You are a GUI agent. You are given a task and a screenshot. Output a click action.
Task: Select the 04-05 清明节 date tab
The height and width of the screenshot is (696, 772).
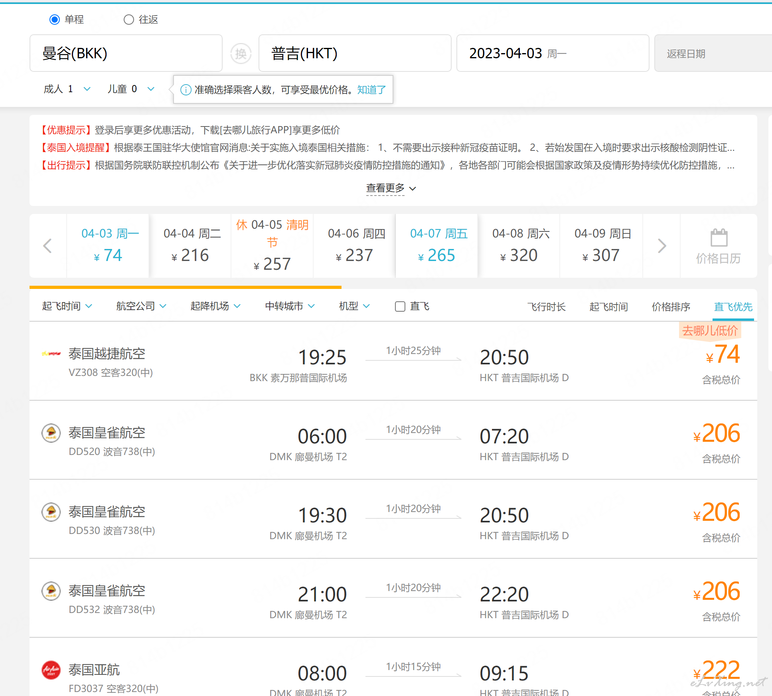pos(272,246)
